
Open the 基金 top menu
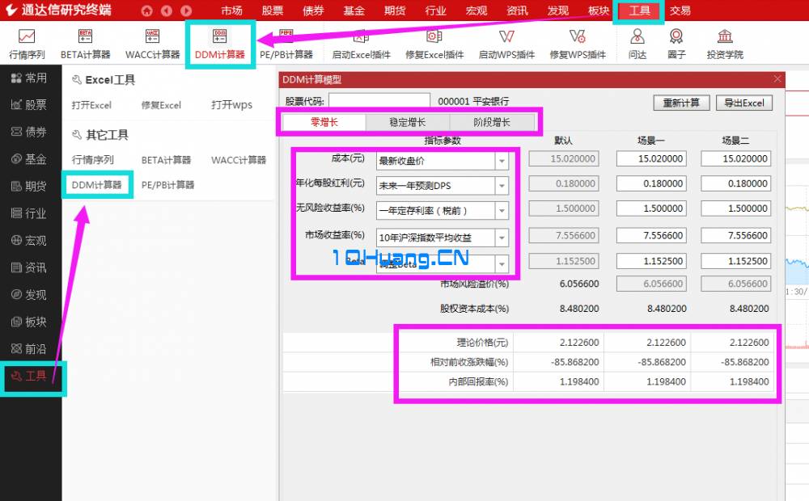click(x=354, y=11)
